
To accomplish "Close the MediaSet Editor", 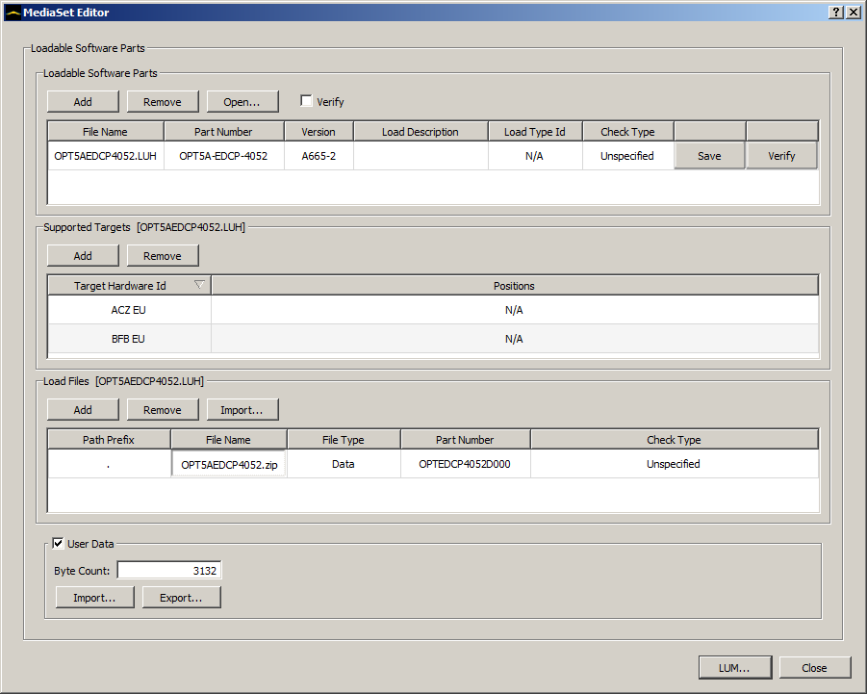I will point(814,667).
